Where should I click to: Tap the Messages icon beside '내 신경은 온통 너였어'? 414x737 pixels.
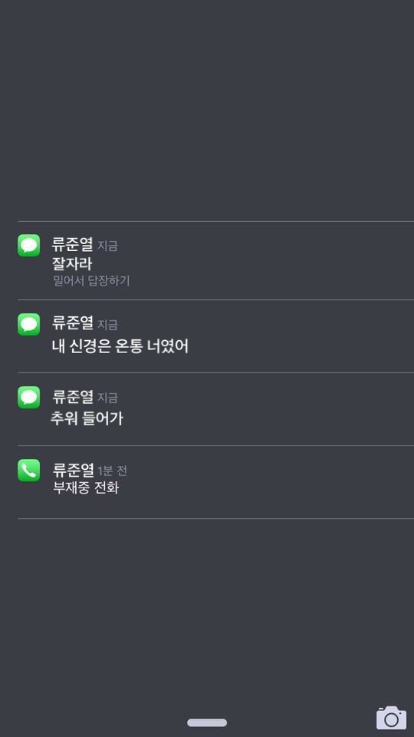click(29, 324)
